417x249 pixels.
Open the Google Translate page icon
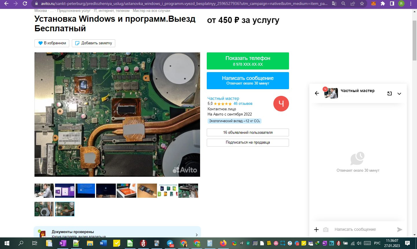[x=334, y=3]
